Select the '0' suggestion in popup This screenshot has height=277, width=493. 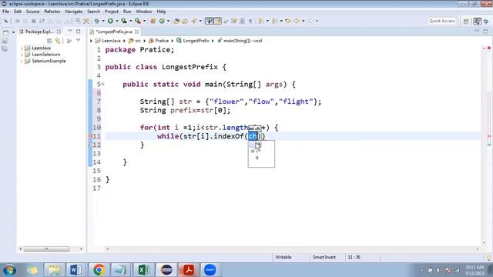[257, 158]
